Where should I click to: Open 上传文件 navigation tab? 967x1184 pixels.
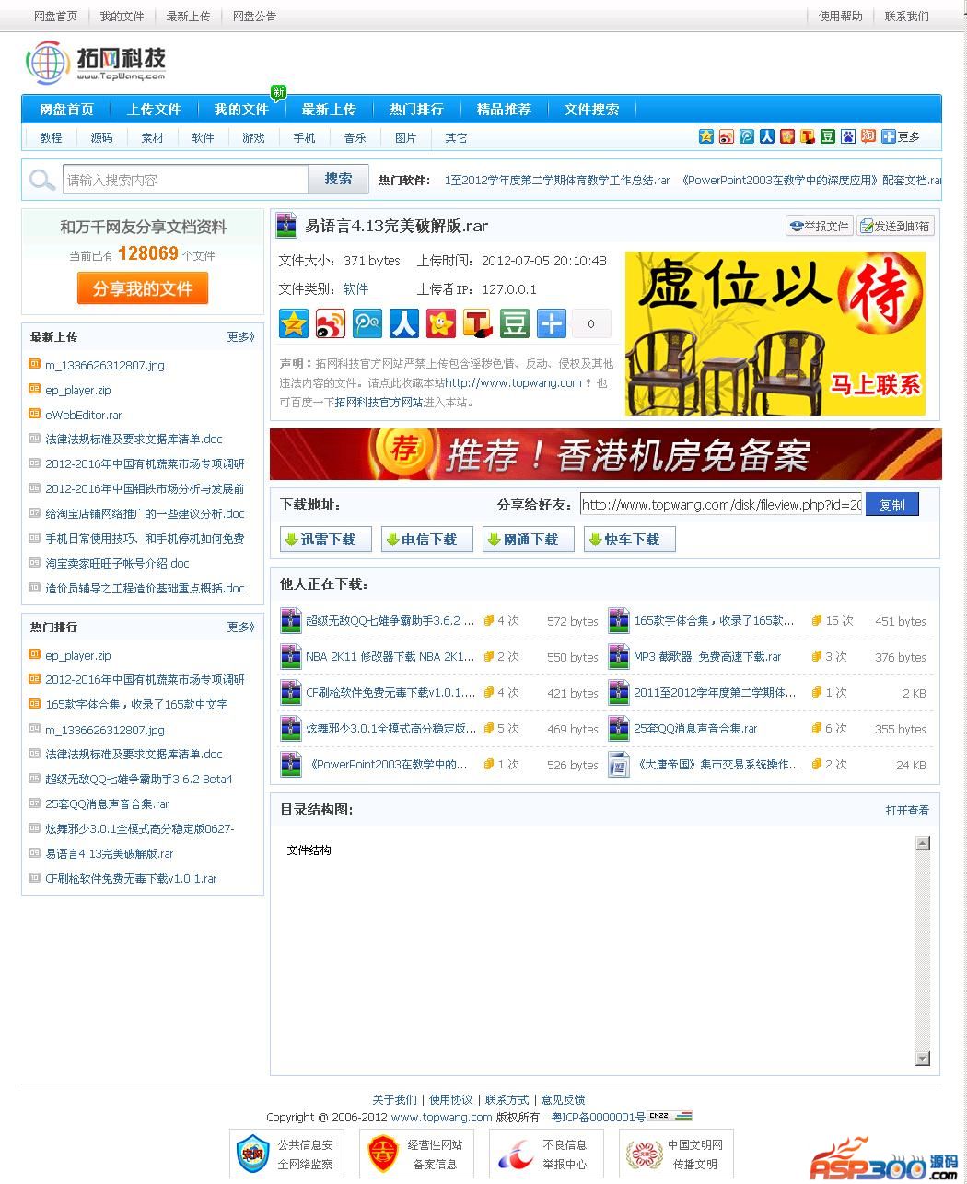pyautogui.click(x=154, y=109)
